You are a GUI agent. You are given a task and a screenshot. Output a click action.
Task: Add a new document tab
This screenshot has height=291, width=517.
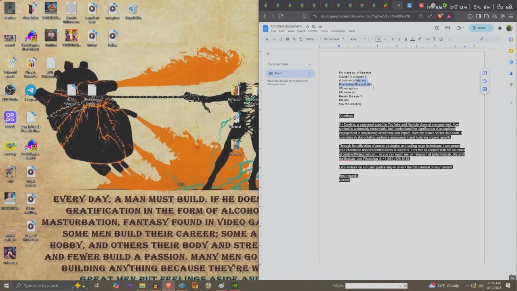pos(310,64)
